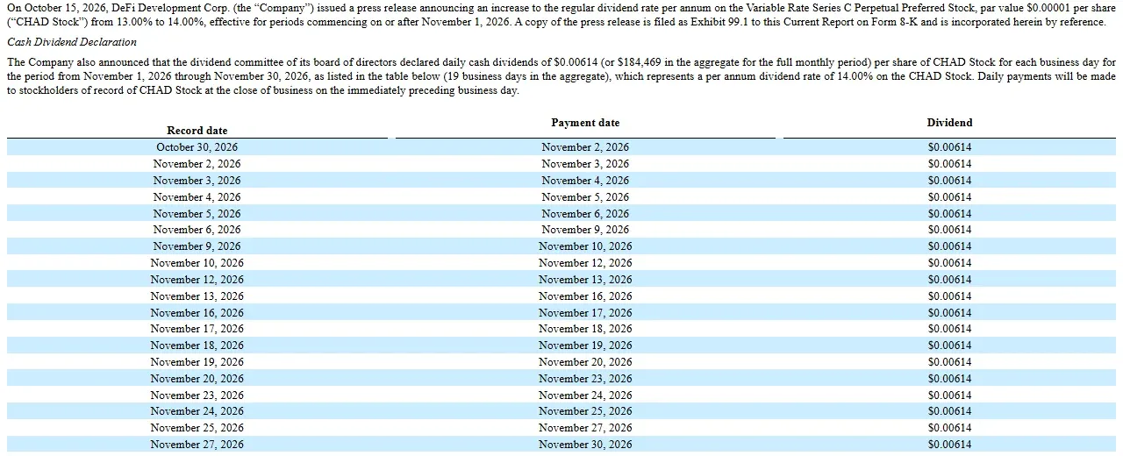Click payment date 'November 10, 2026'
Viewport: 1123px width, 456px height.
[585, 246]
